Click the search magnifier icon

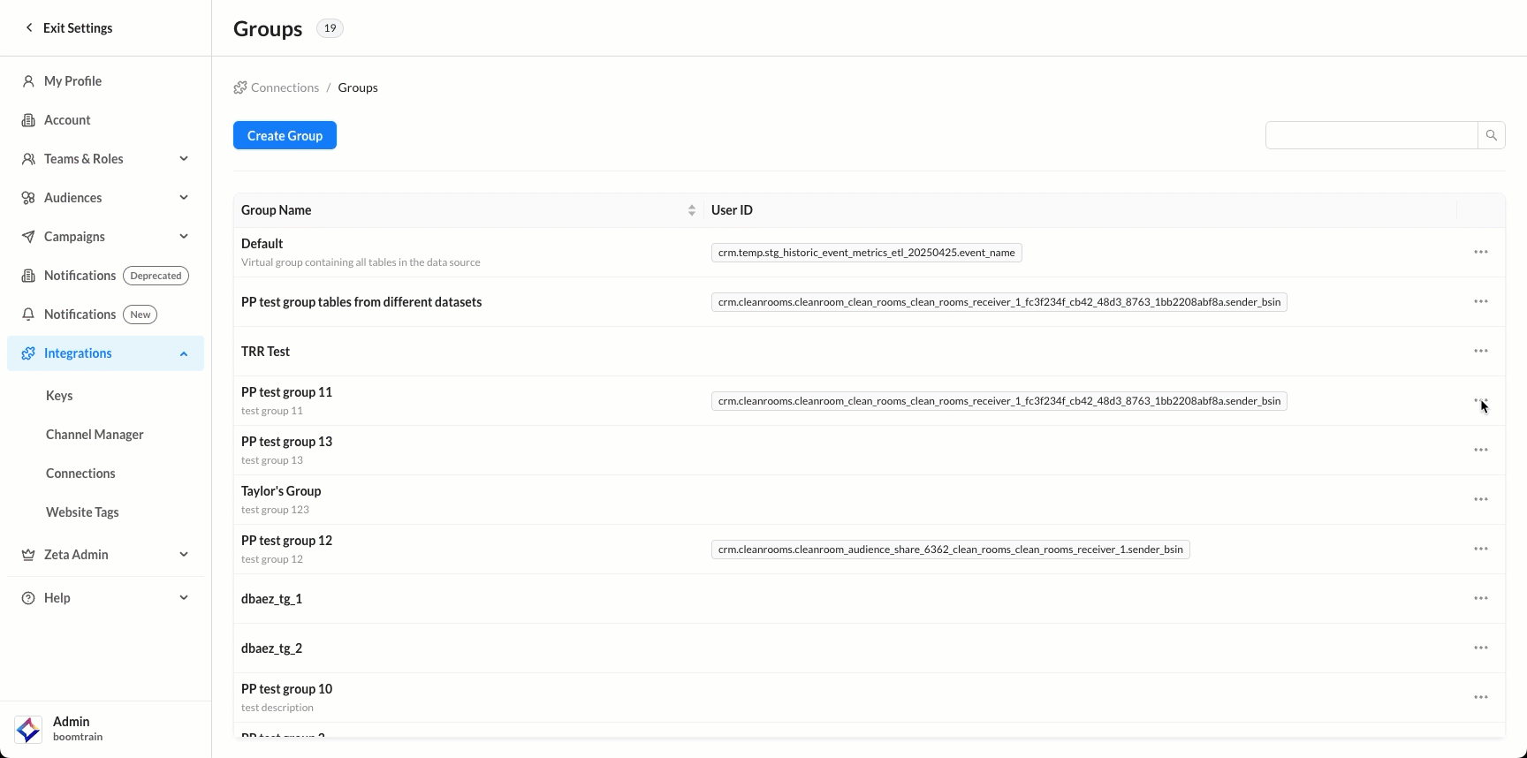(x=1491, y=135)
